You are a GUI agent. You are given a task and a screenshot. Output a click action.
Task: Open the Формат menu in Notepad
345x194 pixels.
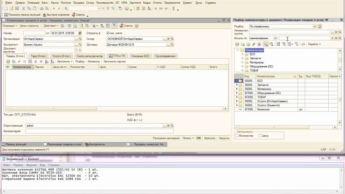[31, 165]
